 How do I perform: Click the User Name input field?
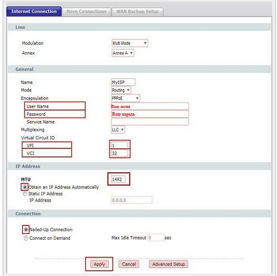point(150,106)
